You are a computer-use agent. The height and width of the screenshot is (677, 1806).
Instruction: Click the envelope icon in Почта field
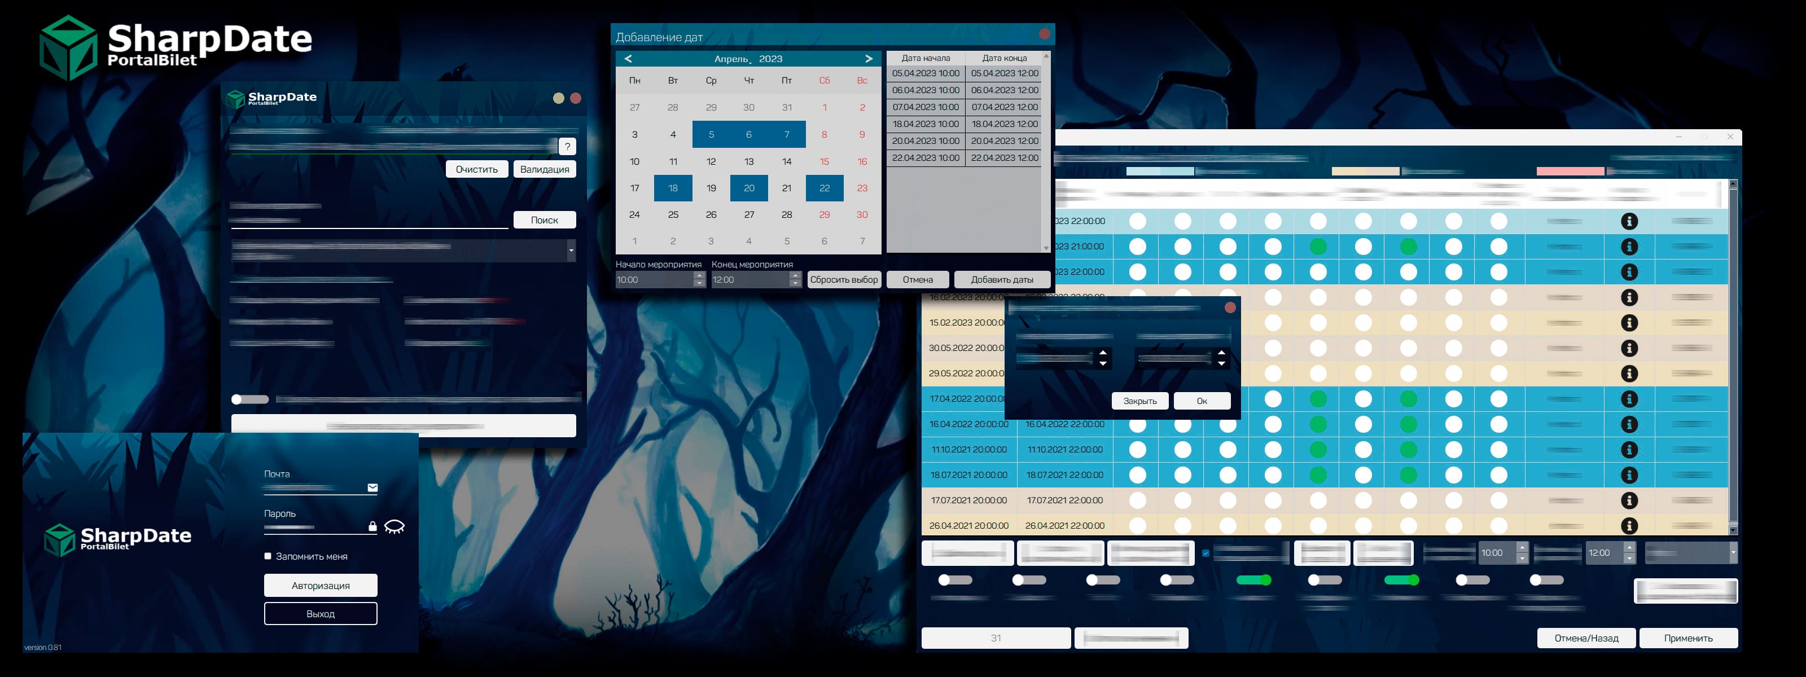pyautogui.click(x=372, y=488)
